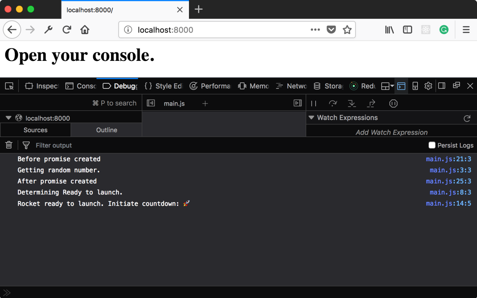Select the Outline tab
Viewport: 477px width, 298px height.
(x=107, y=130)
